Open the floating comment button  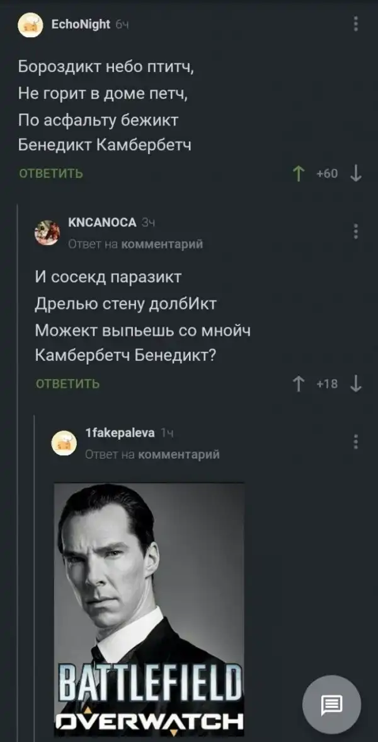point(331,704)
